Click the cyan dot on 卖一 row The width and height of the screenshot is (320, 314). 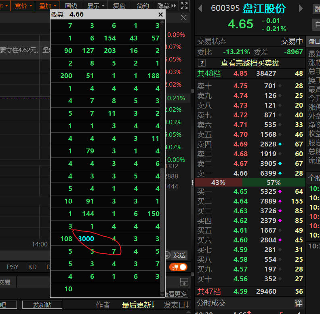[280, 173]
